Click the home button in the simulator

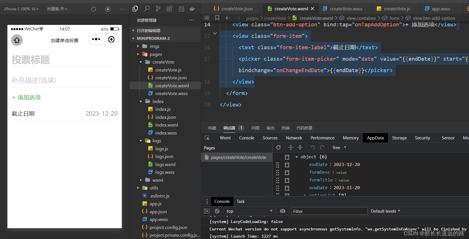(17, 40)
